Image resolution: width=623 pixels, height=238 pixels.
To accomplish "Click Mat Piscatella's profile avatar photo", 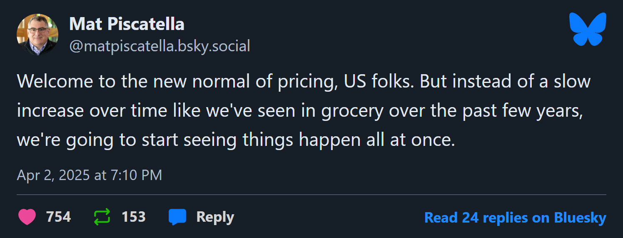I will tap(37, 35).
